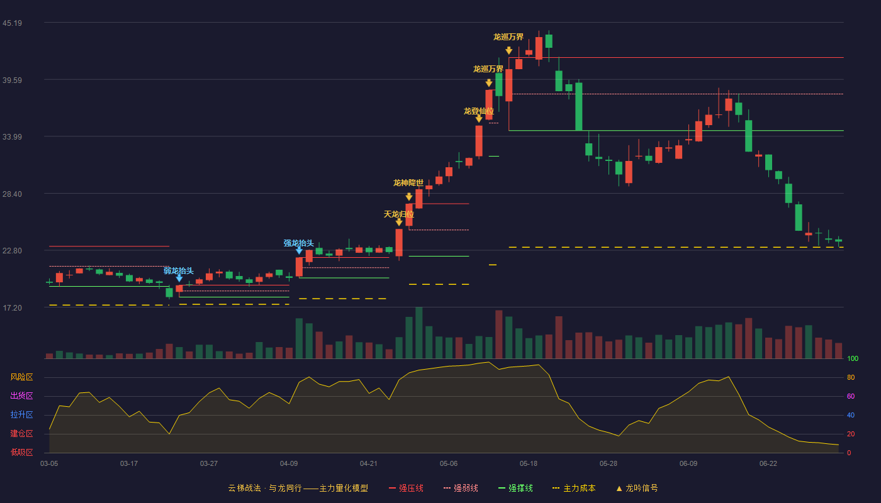Click arrow under the lower 龙巡万界 label
Screen dimensions: 881x503
489,83
